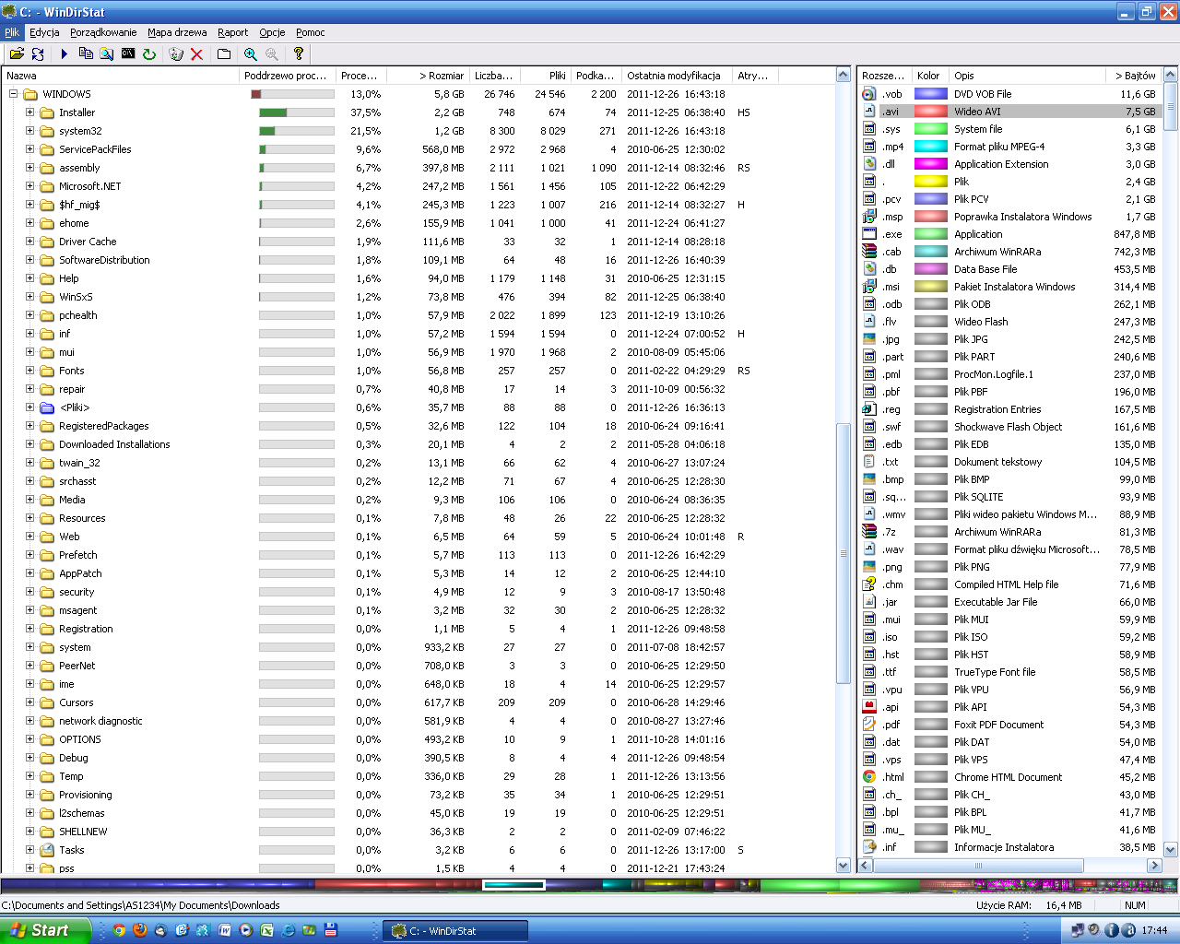The height and width of the screenshot is (944, 1180).
Task: Click the Delete to Recycle Bin icon
Action: click(176, 54)
